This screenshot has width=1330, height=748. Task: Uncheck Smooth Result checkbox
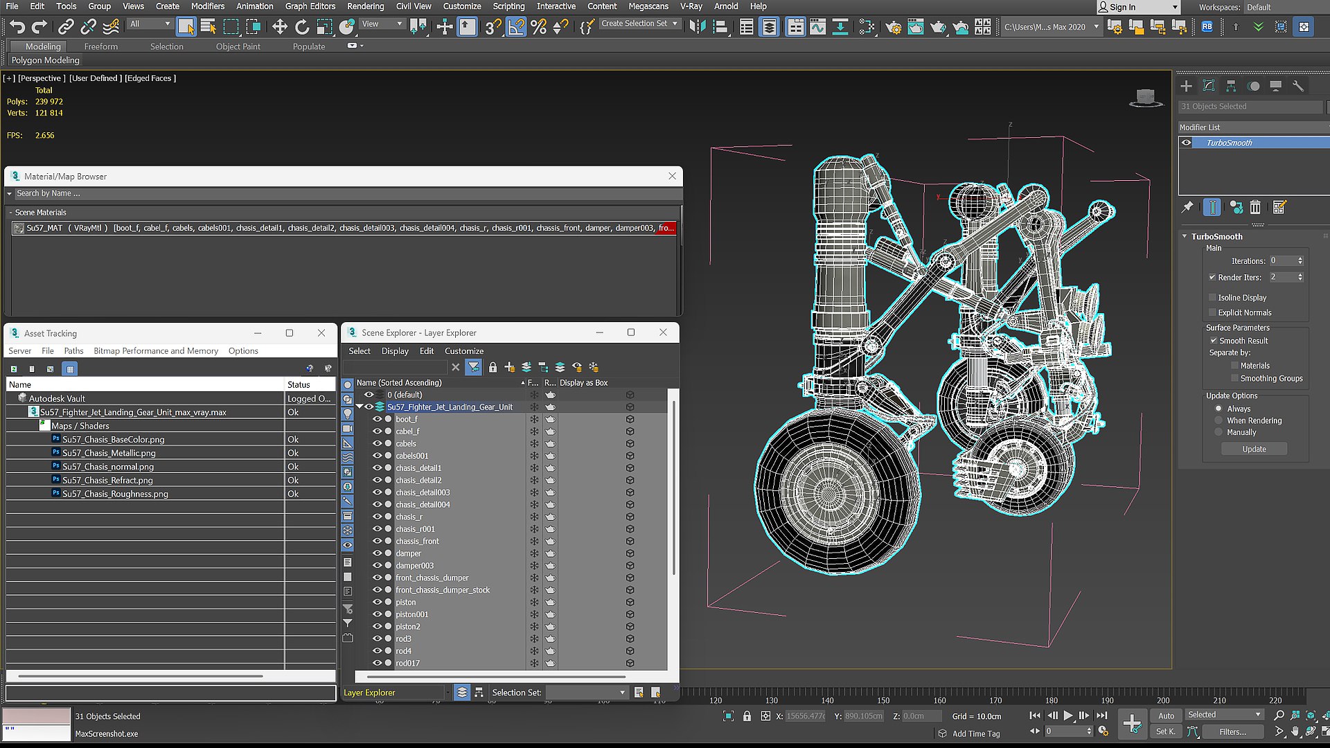(x=1214, y=341)
